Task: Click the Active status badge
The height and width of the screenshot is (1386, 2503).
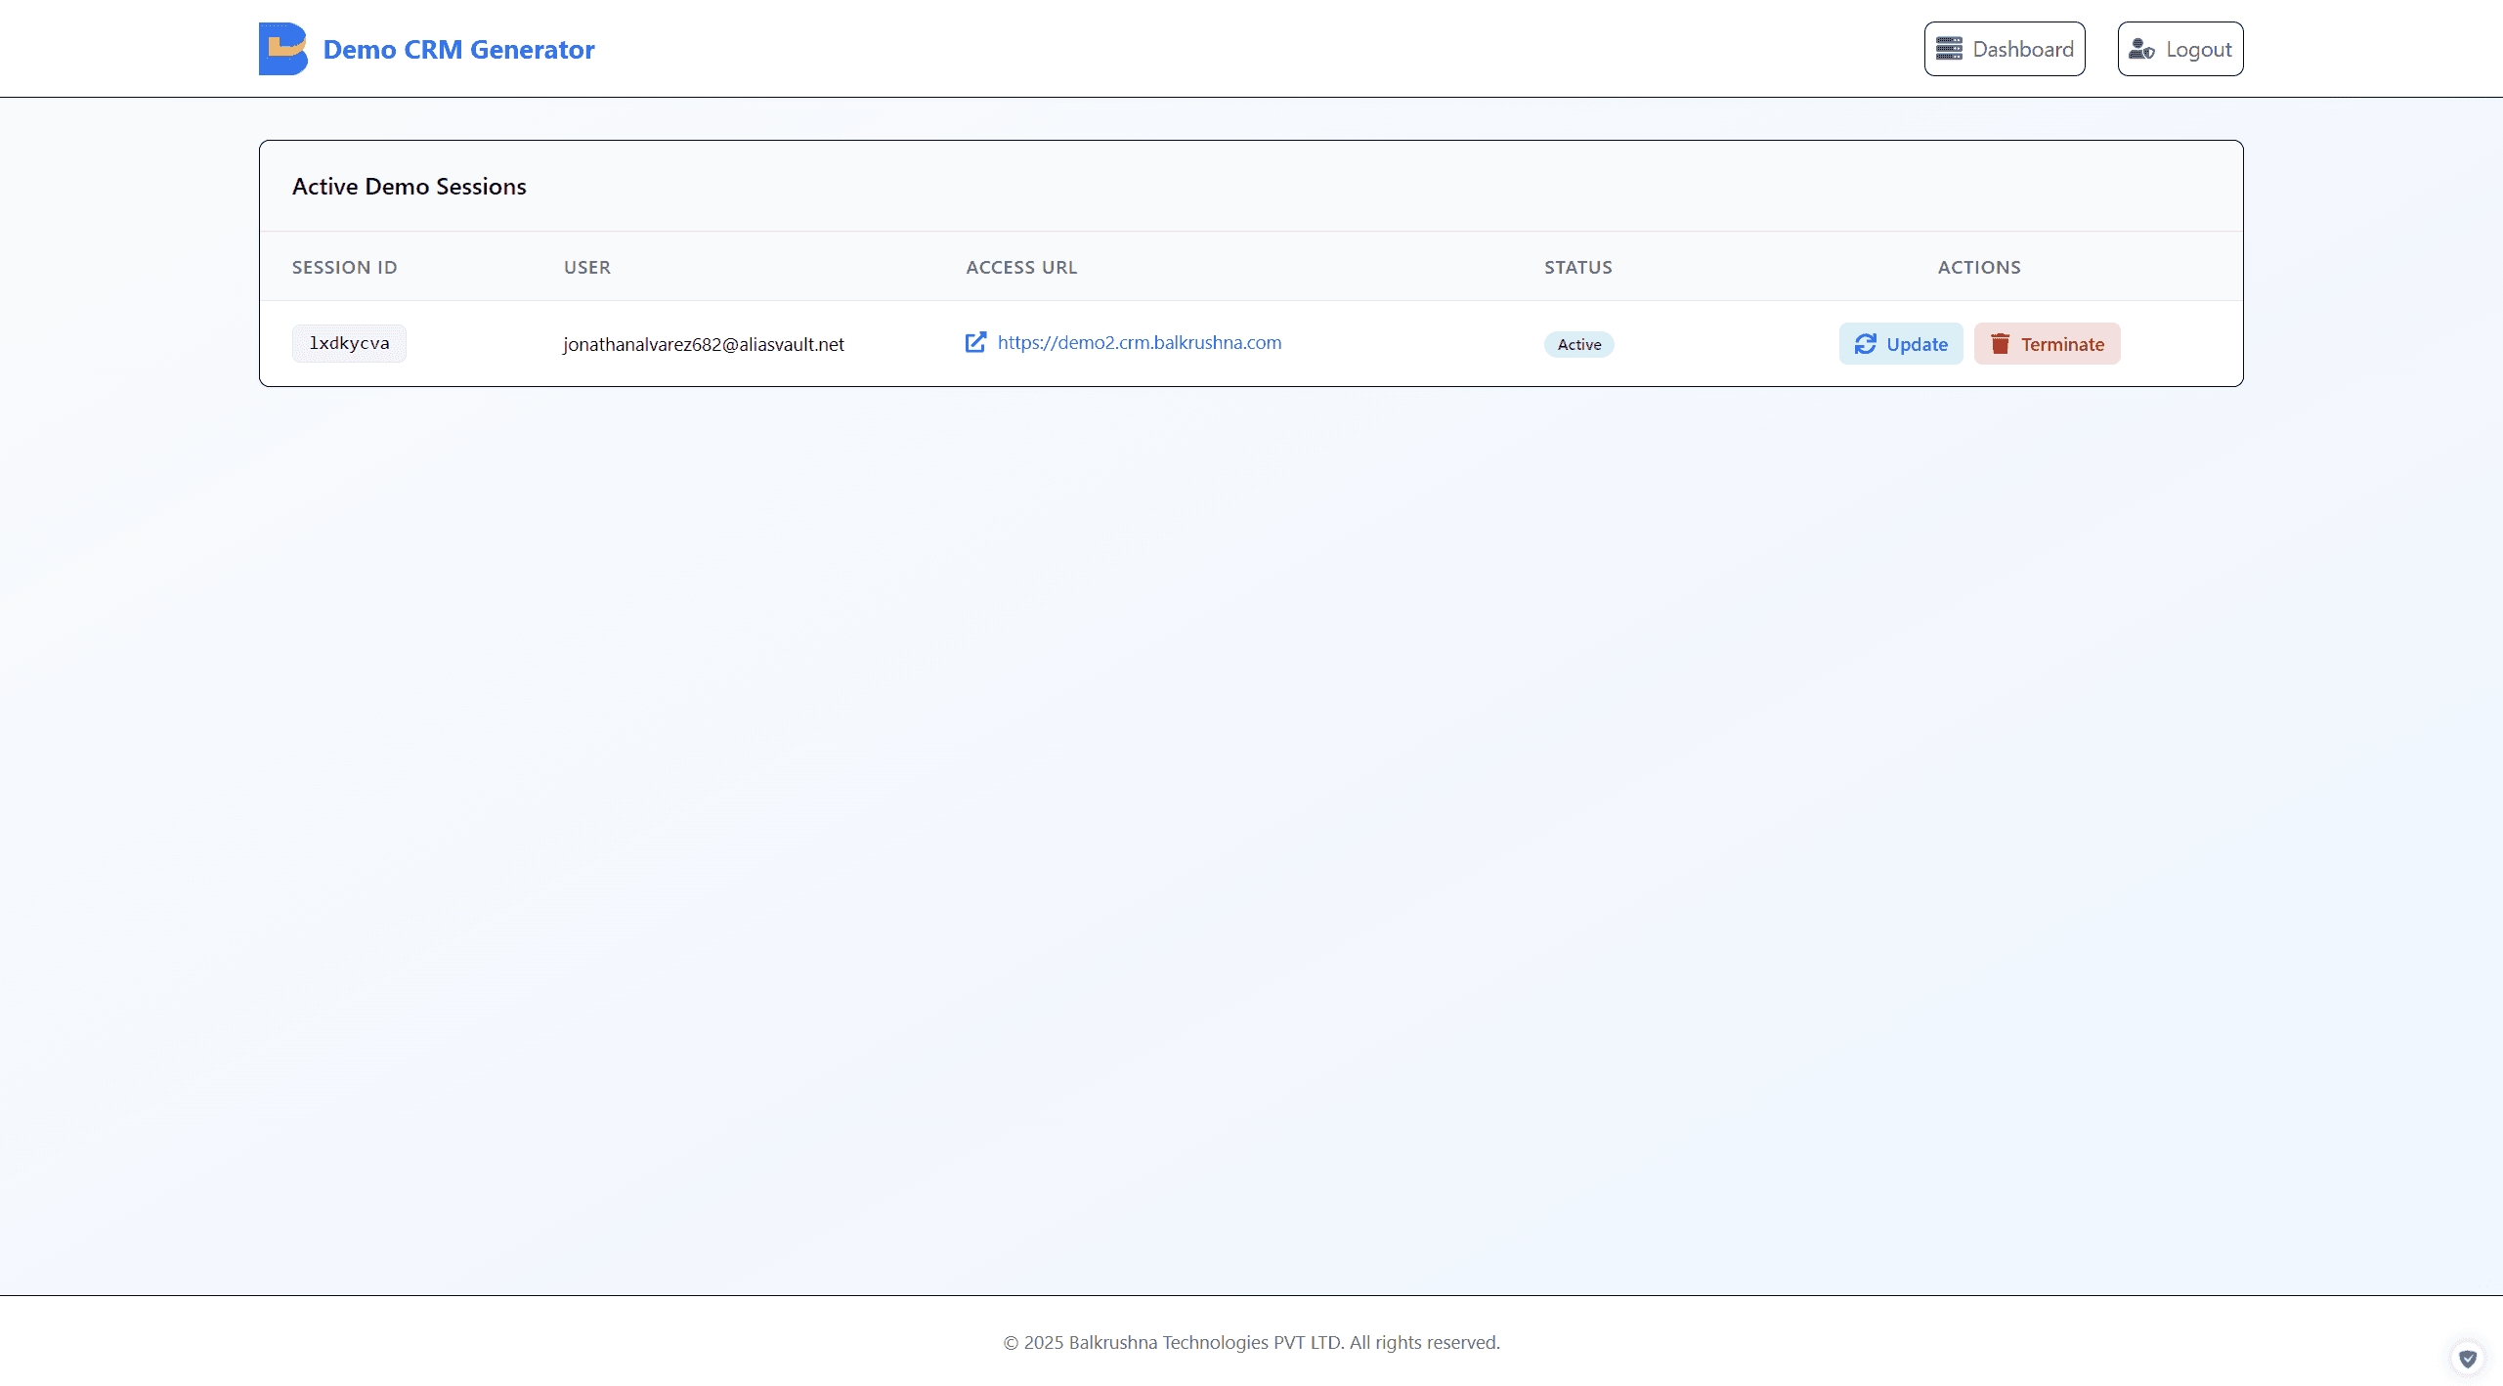Action: pyautogui.click(x=1577, y=344)
